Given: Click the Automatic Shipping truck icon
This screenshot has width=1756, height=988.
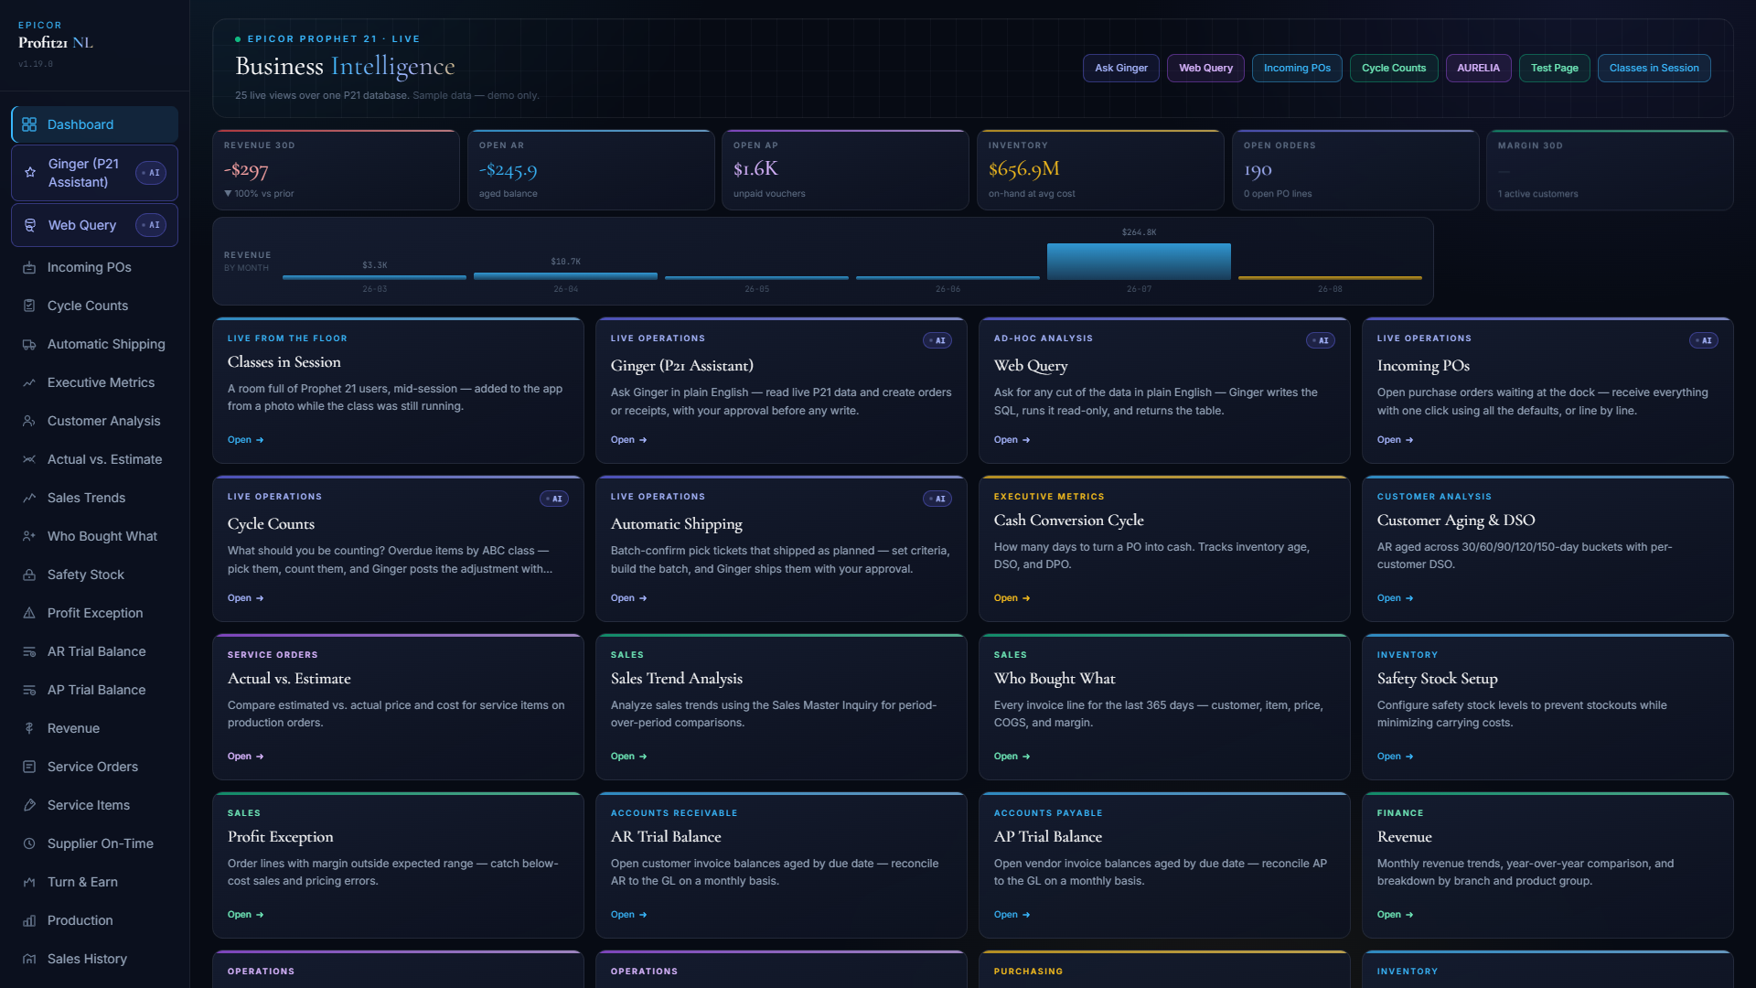Looking at the screenshot, I should click(29, 344).
